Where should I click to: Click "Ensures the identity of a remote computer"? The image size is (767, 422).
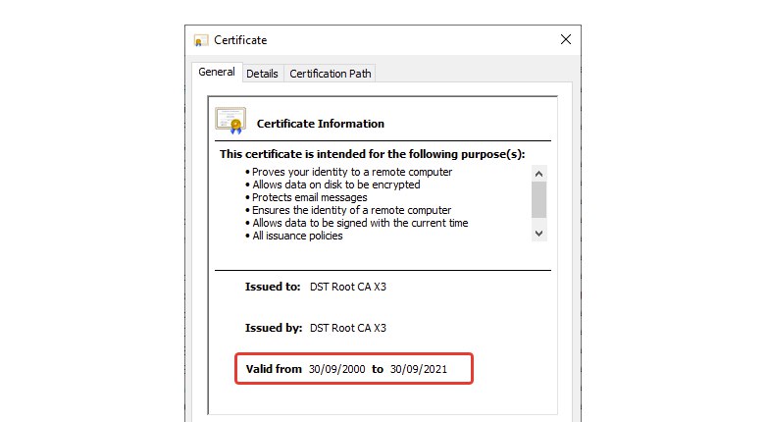point(351,210)
